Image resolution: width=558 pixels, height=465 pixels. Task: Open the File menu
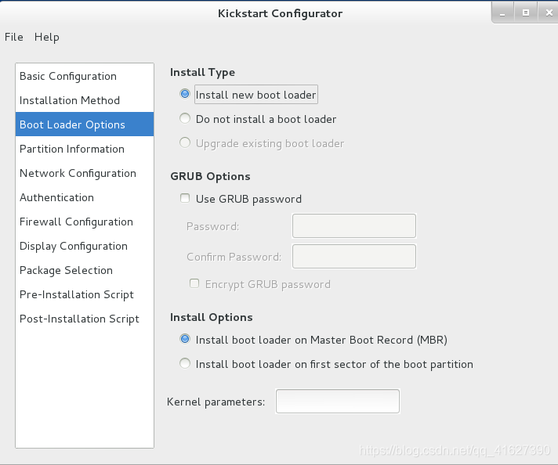click(x=14, y=37)
